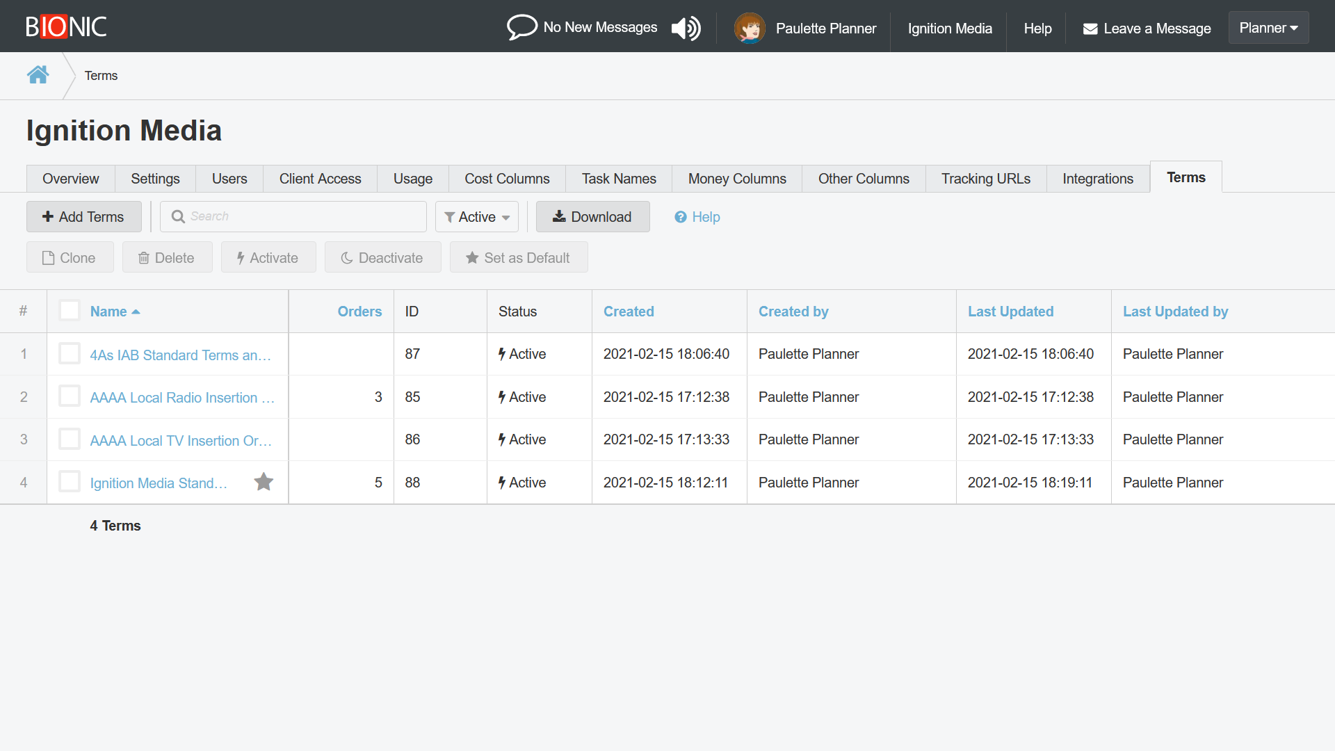Sort by the Last Updated by column

pos(1175,312)
